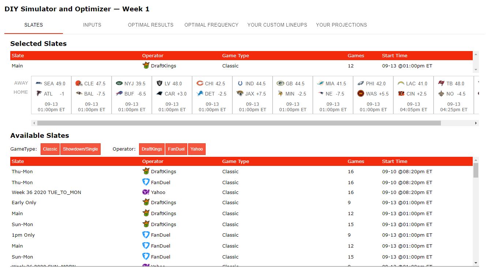Toggle the Showdown/Single game type filter
The height and width of the screenshot is (268, 487).
coord(80,149)
